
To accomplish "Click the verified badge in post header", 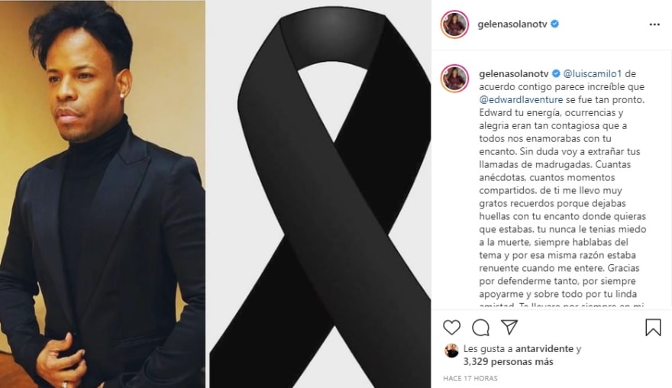I will (554, 24).
